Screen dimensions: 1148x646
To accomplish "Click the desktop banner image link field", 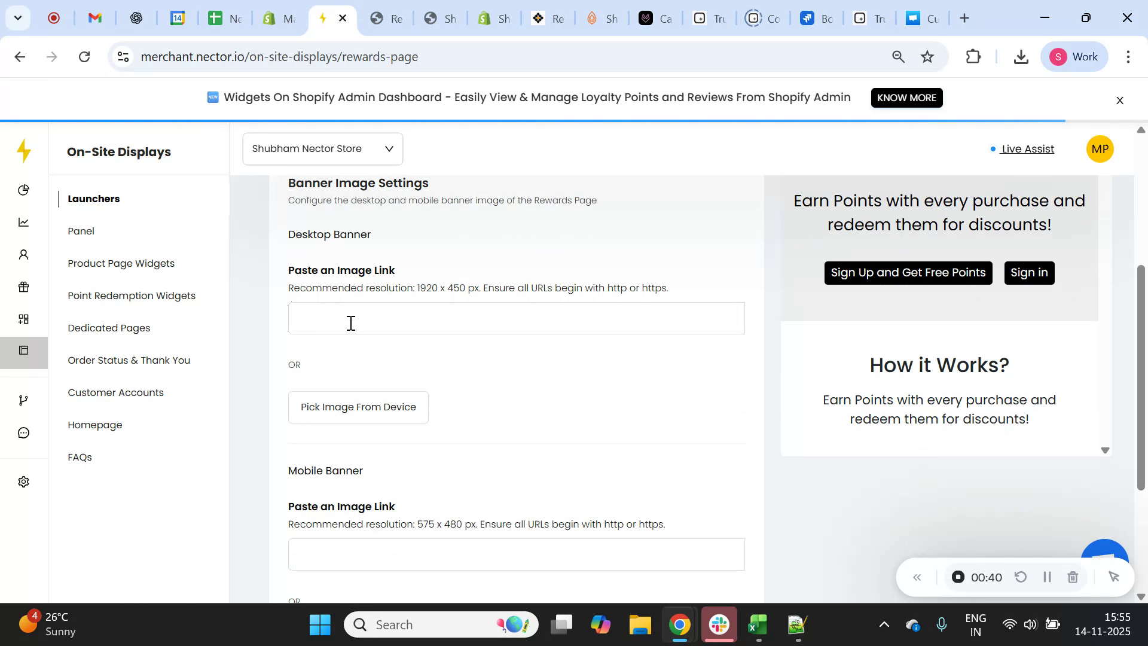I will pyautogui.click(x=516, y=318).
